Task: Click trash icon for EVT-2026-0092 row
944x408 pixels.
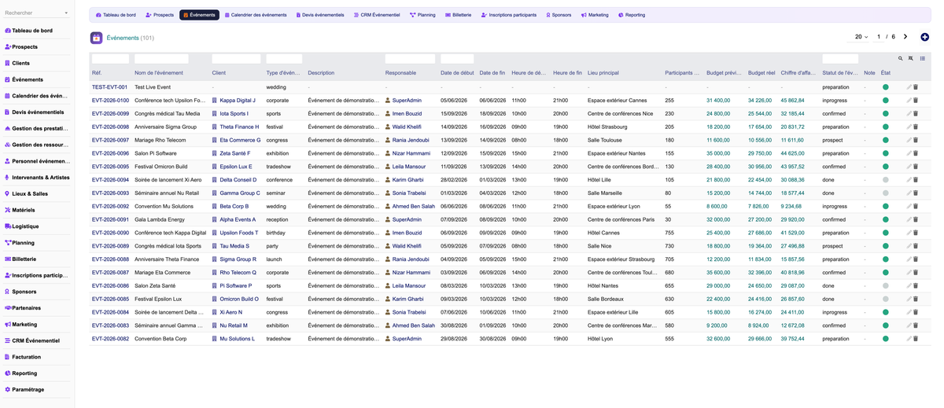Action: (916, 207)
